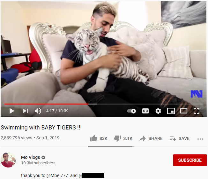The image size is (208, 179).
Task: Click the Share arrow icon
Action: pyautogui.click(x=143, y=138)
